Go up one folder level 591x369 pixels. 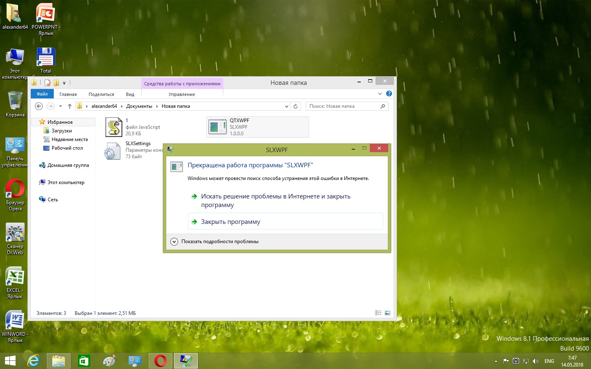(x=70, y=106)
